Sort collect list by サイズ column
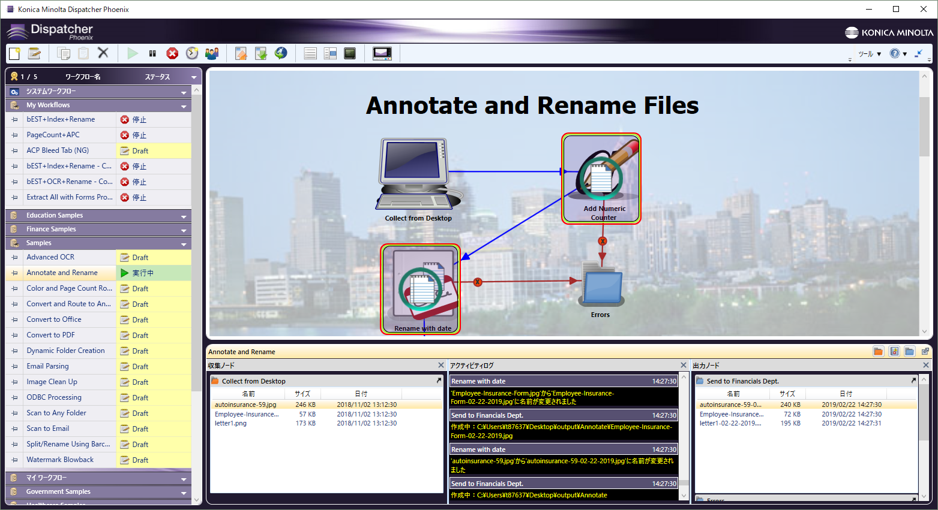This screenshot has height=510, width=938. (x=302, y=394)
